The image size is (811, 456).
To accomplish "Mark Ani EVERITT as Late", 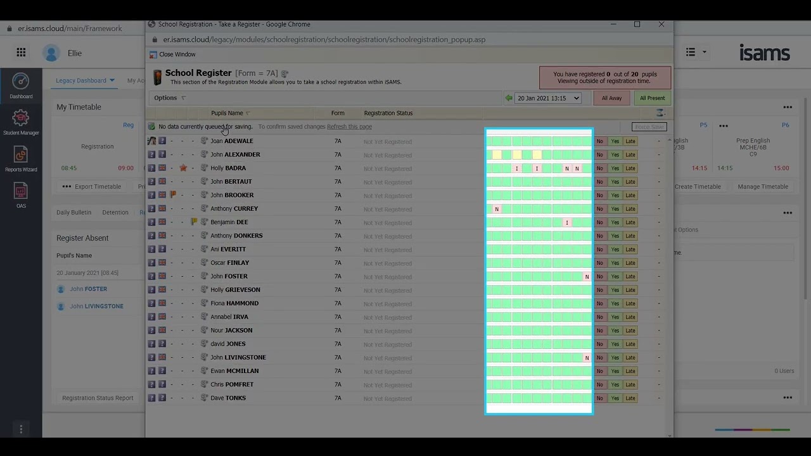I will pyautogui.click(x=630, y=250).
